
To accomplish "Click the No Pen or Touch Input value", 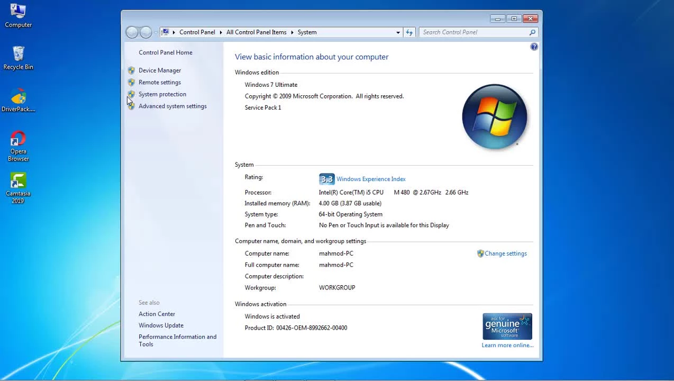I will coord(384,225).
